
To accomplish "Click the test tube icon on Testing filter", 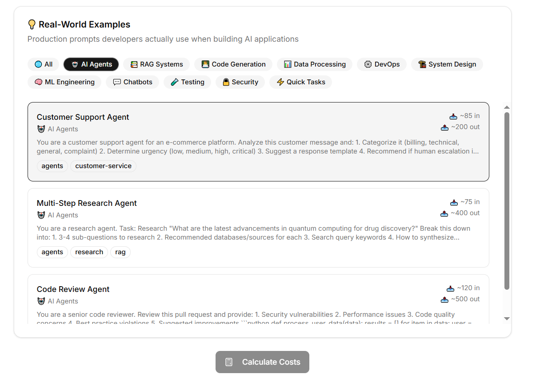I will [175, 82].
